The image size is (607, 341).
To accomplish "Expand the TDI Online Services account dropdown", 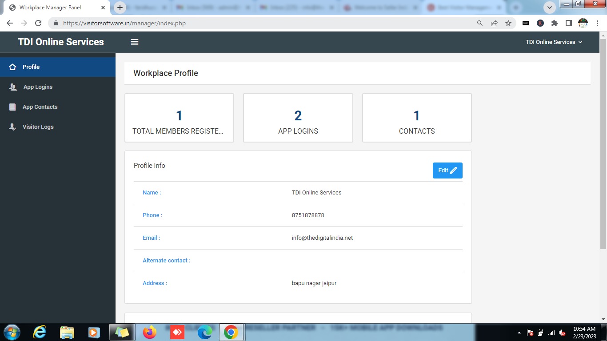I will (x=554, y=42).
